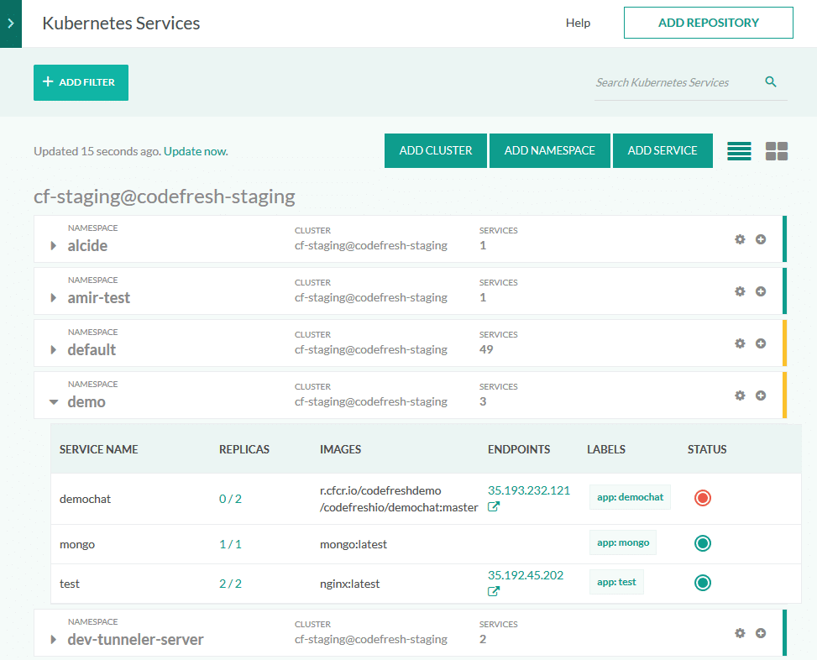Switch to list view layout

739,151
